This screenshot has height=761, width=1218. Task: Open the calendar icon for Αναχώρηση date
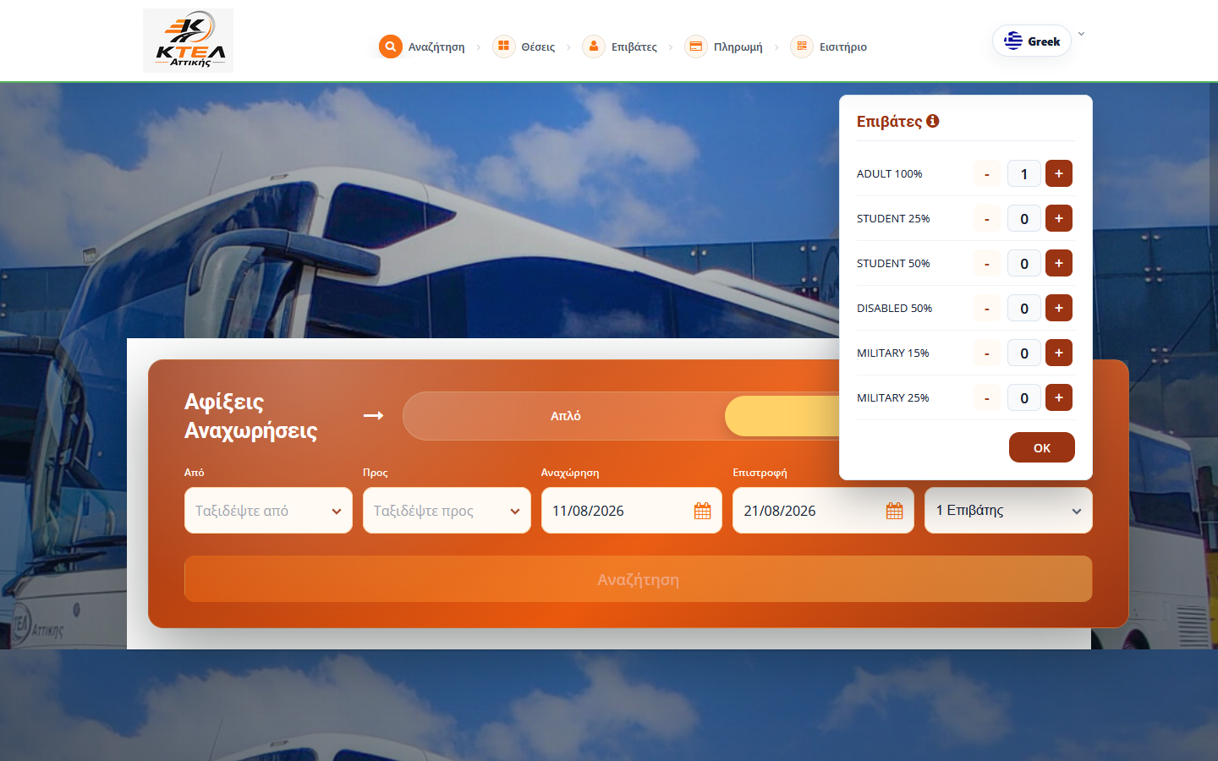tap(702, 511)
